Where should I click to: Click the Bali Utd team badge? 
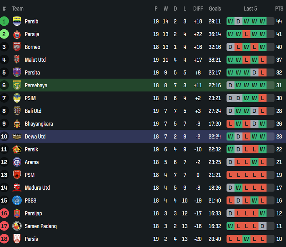tap(17, 111)
